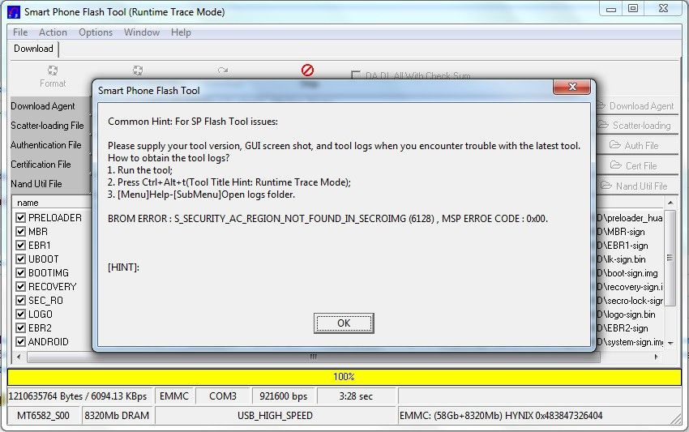Close the Smart Phone Flash Tool error dialog
The width and height of the screenshot is (689, 432).
coord(571,87)
